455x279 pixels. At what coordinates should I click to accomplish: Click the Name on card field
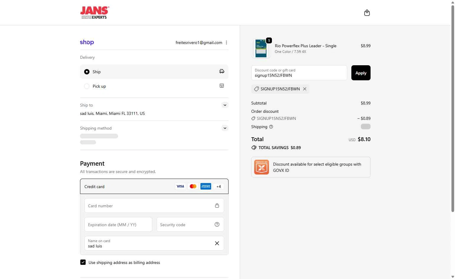pyautogui.click(x=154, y=243)
